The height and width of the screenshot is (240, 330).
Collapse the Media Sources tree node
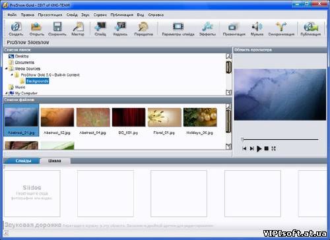7,69
